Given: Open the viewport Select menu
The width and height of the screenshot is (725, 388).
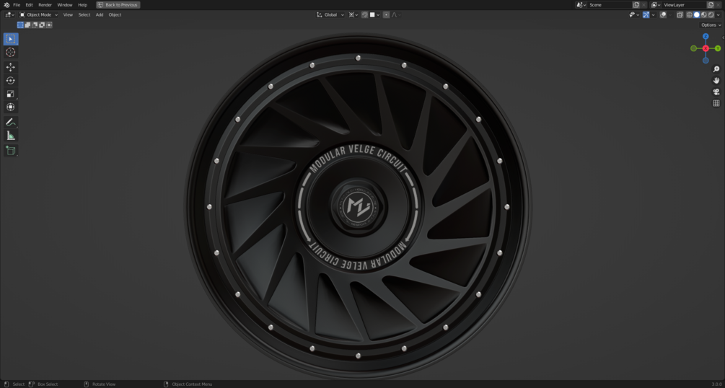Looking at the screenshot, I should (x=84, y=15).
